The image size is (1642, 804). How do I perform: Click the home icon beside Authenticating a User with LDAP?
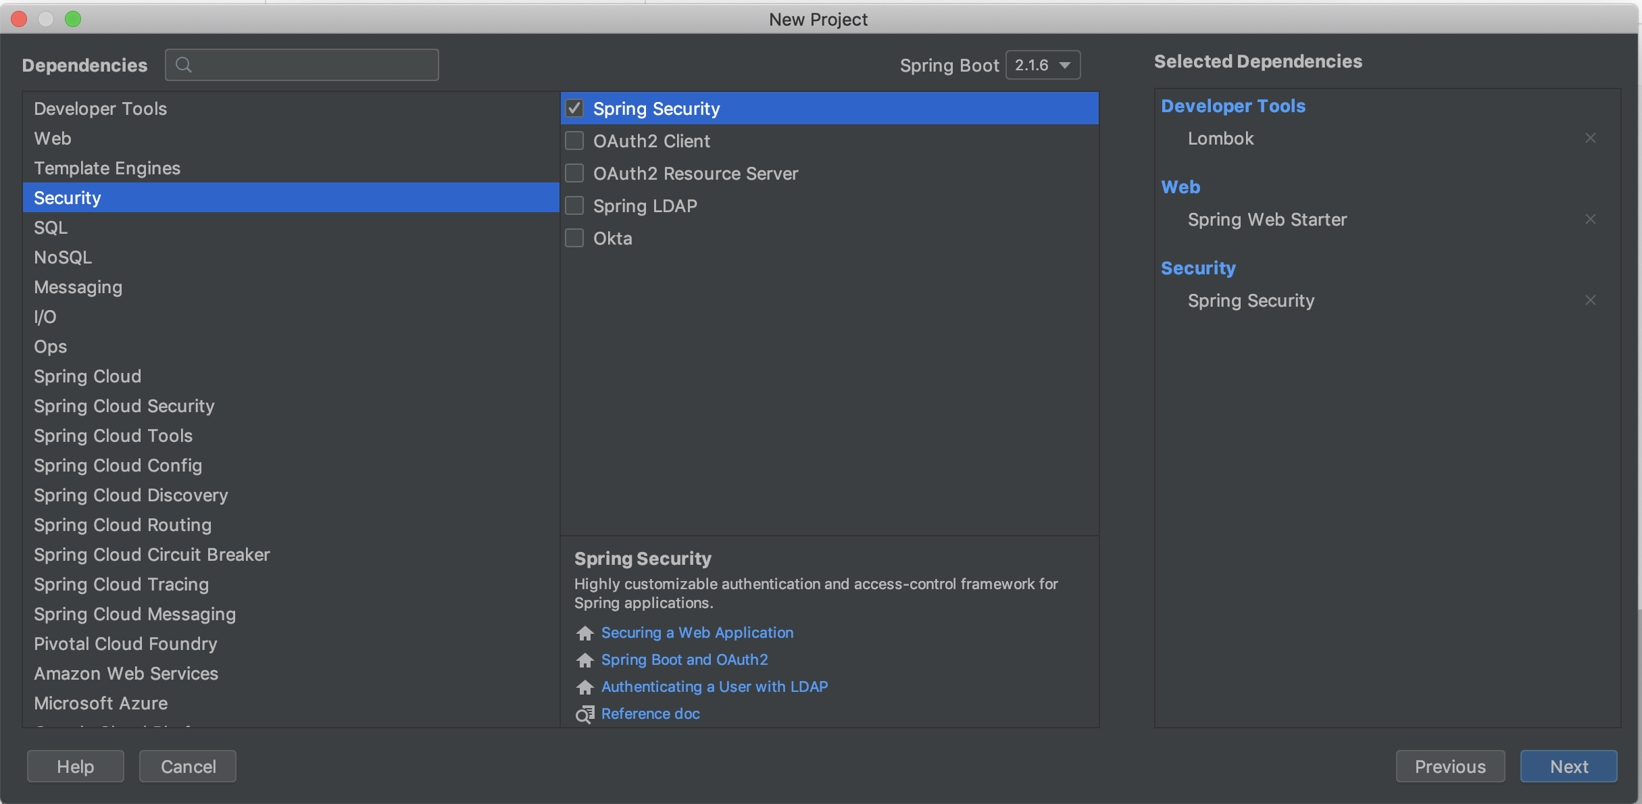[x=584, y=687]
